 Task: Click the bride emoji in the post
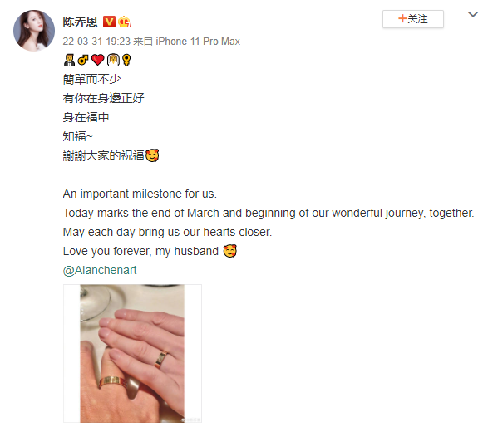coord(113,60)
